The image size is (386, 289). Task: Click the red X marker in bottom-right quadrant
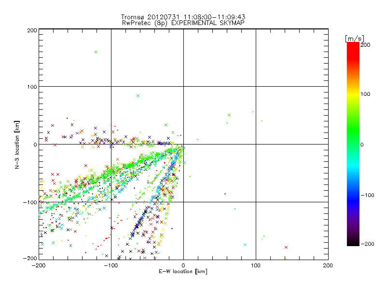coord(286,247)
